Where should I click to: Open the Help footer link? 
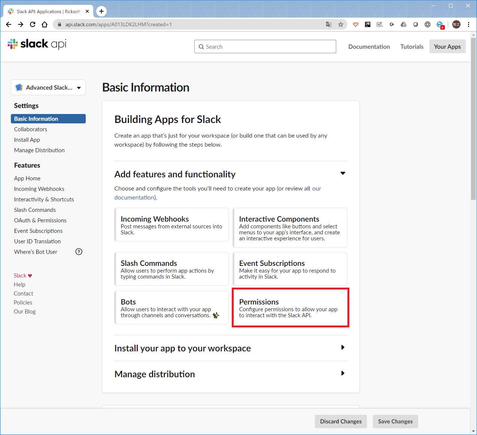pos(19,285)
